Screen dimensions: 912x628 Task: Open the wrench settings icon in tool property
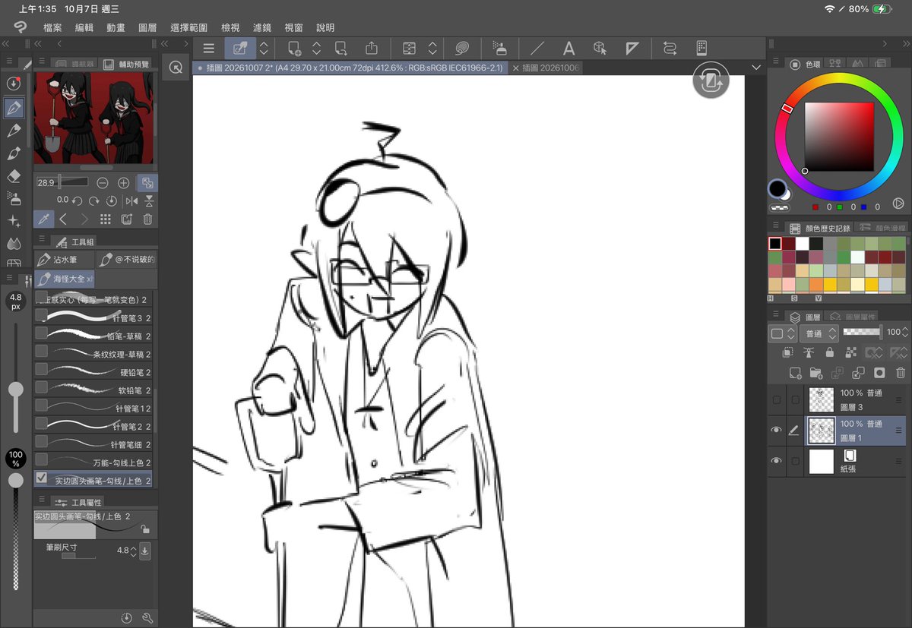[147, 618]
